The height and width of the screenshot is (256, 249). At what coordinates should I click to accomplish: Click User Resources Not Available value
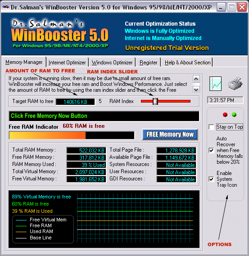(x=177, y=172)
